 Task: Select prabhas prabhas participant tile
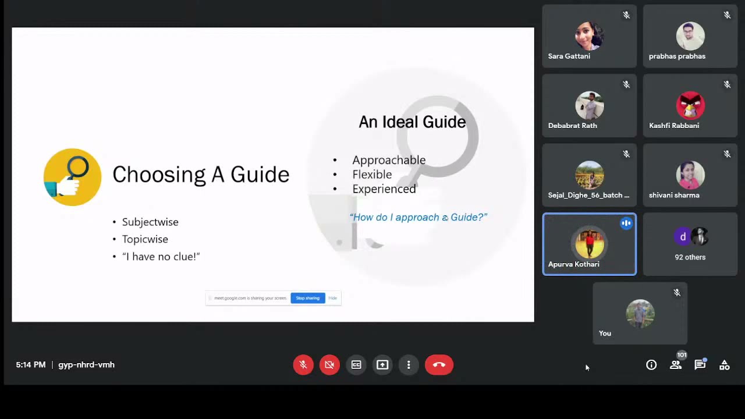coord(690,36)
